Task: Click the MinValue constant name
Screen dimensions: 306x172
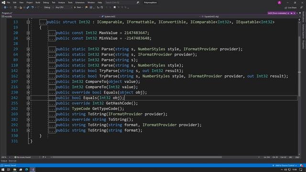Action: [x=109, y=38]
